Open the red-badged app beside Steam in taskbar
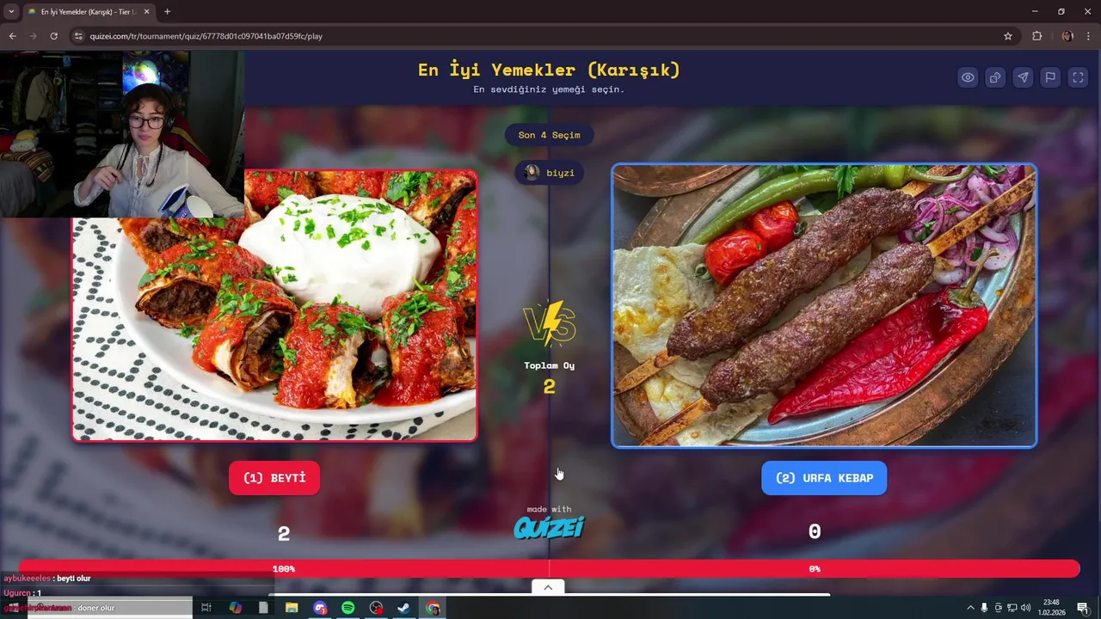Image resolution: width=1101 pixels, height=619 pixels. coord(376,608)
